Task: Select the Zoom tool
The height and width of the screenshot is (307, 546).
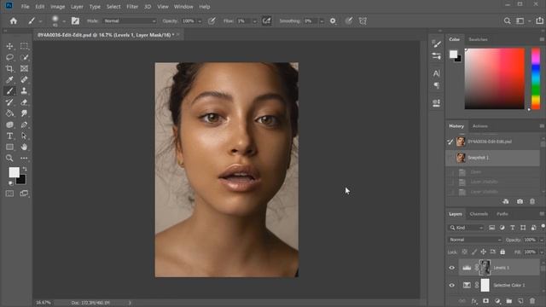Action: 9,159
